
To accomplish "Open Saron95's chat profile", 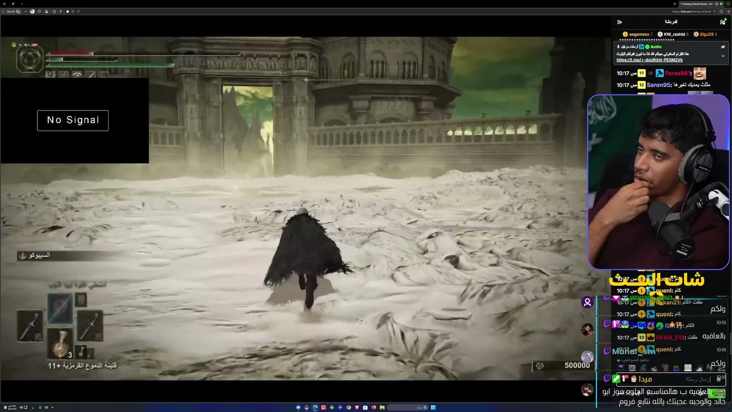I will [x=658, y=85].
